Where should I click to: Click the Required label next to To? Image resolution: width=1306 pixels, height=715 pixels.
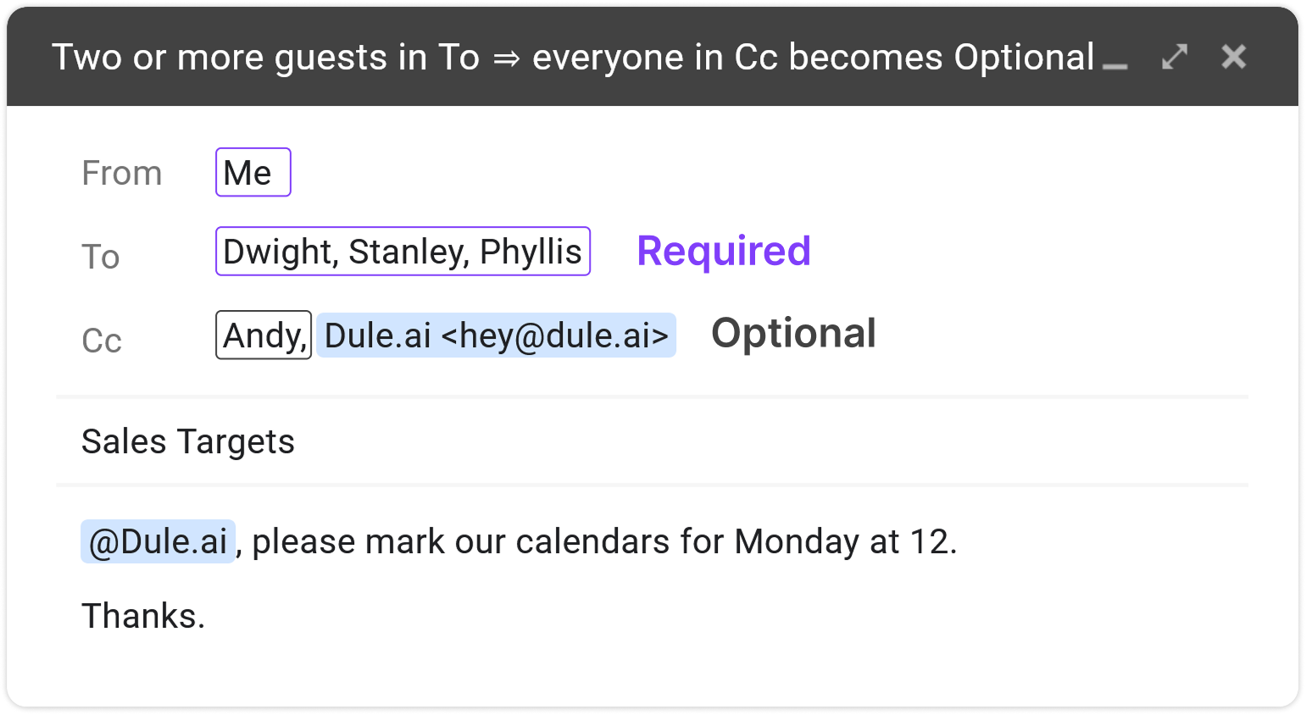pyautogui.click(x=723, y=250)
